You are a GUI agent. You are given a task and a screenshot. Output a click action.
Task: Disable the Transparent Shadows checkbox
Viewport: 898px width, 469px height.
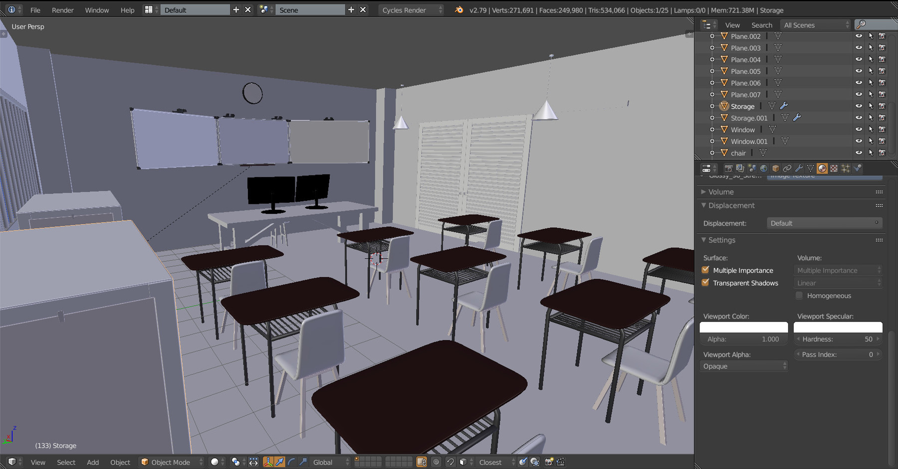[x=705, y=283]
